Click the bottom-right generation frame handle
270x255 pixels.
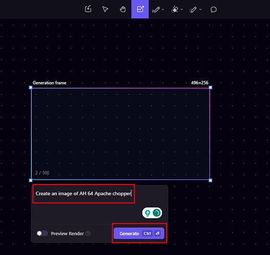tap(210, 180)
